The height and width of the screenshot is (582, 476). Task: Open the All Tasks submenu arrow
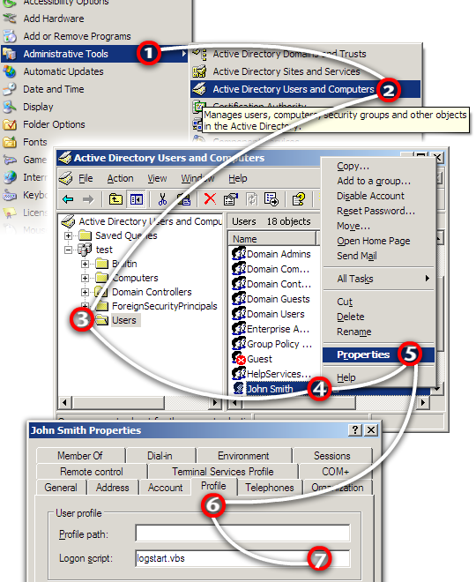428,279
